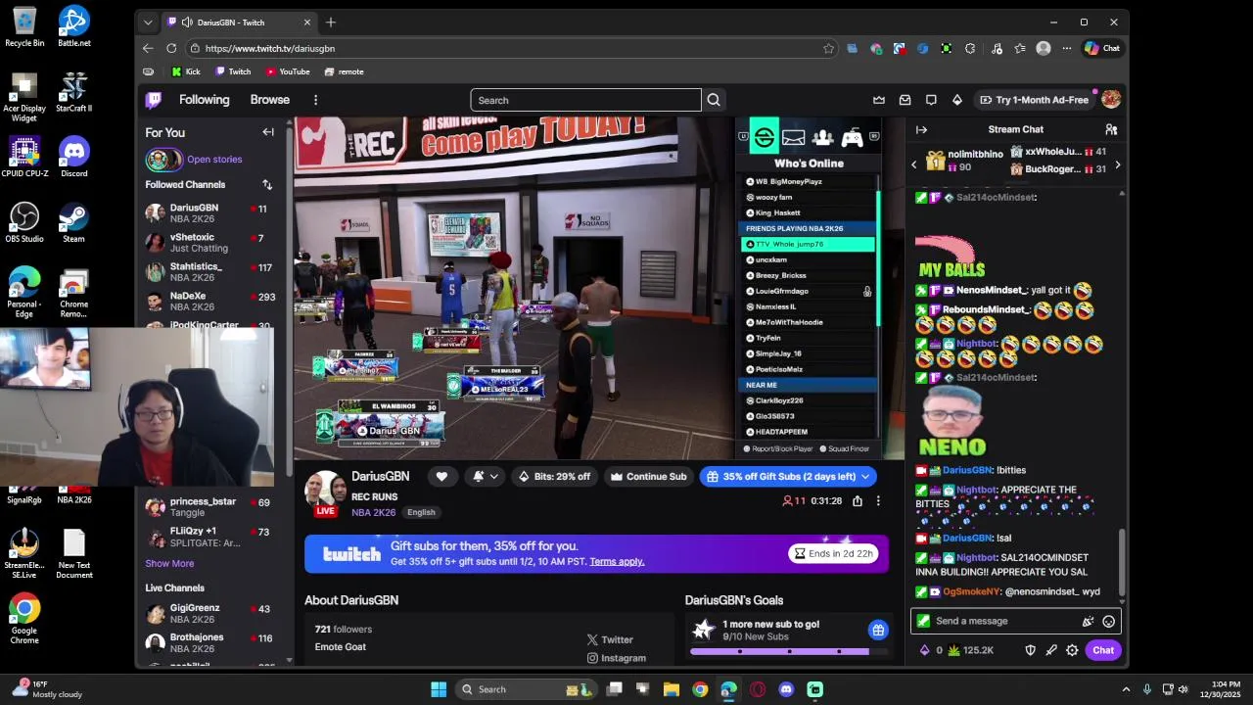Open the remote bookmark
1253x705 pixels.
[344, 71]
